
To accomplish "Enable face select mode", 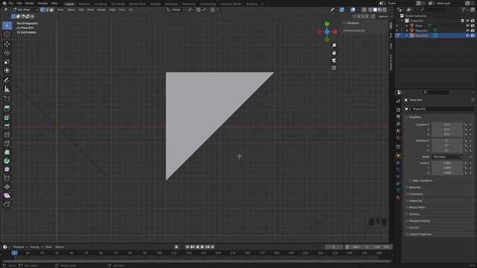I will tap(51, 10).
